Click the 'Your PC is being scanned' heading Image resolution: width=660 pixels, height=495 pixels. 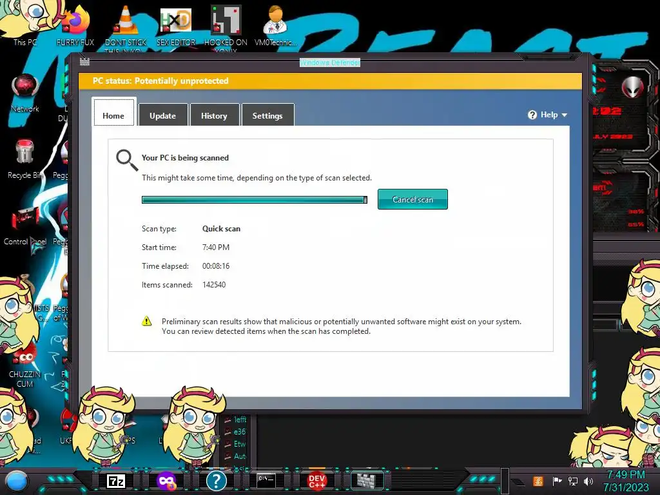tap(185, 158)
